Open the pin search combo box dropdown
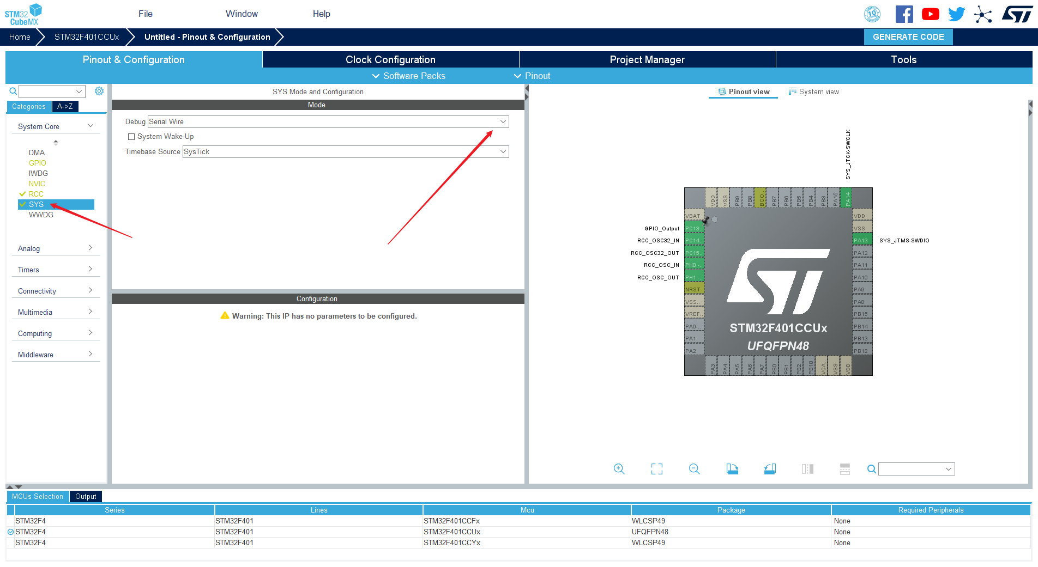The image size is (1038, 567). [949, 469]
